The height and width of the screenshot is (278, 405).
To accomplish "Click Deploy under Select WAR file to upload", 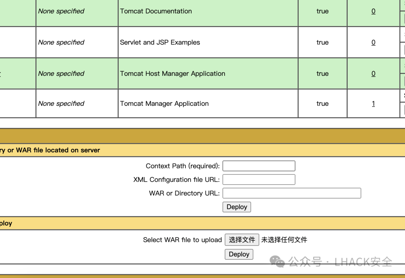I will [x=239, y=254].
